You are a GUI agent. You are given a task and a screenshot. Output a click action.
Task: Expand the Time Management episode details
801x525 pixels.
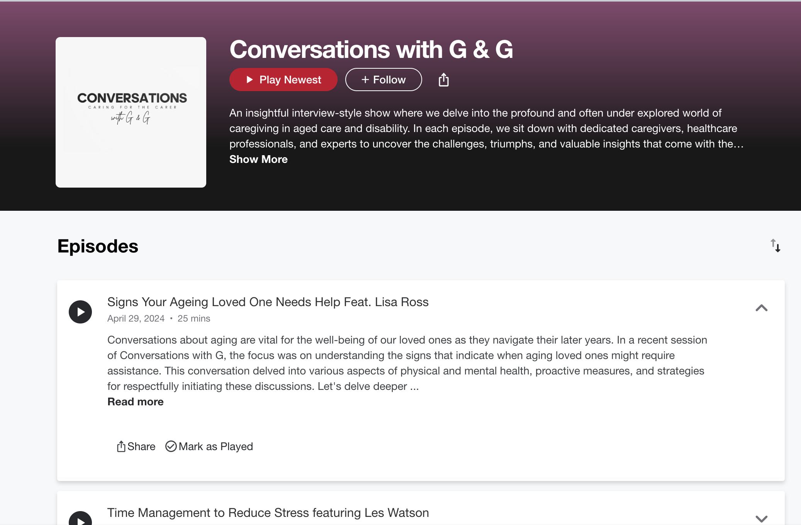(761, 518)
